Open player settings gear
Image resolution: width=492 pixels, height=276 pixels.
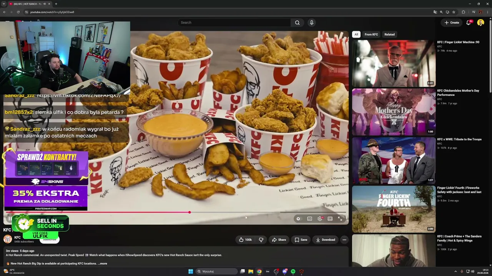(x=320, y=219)
